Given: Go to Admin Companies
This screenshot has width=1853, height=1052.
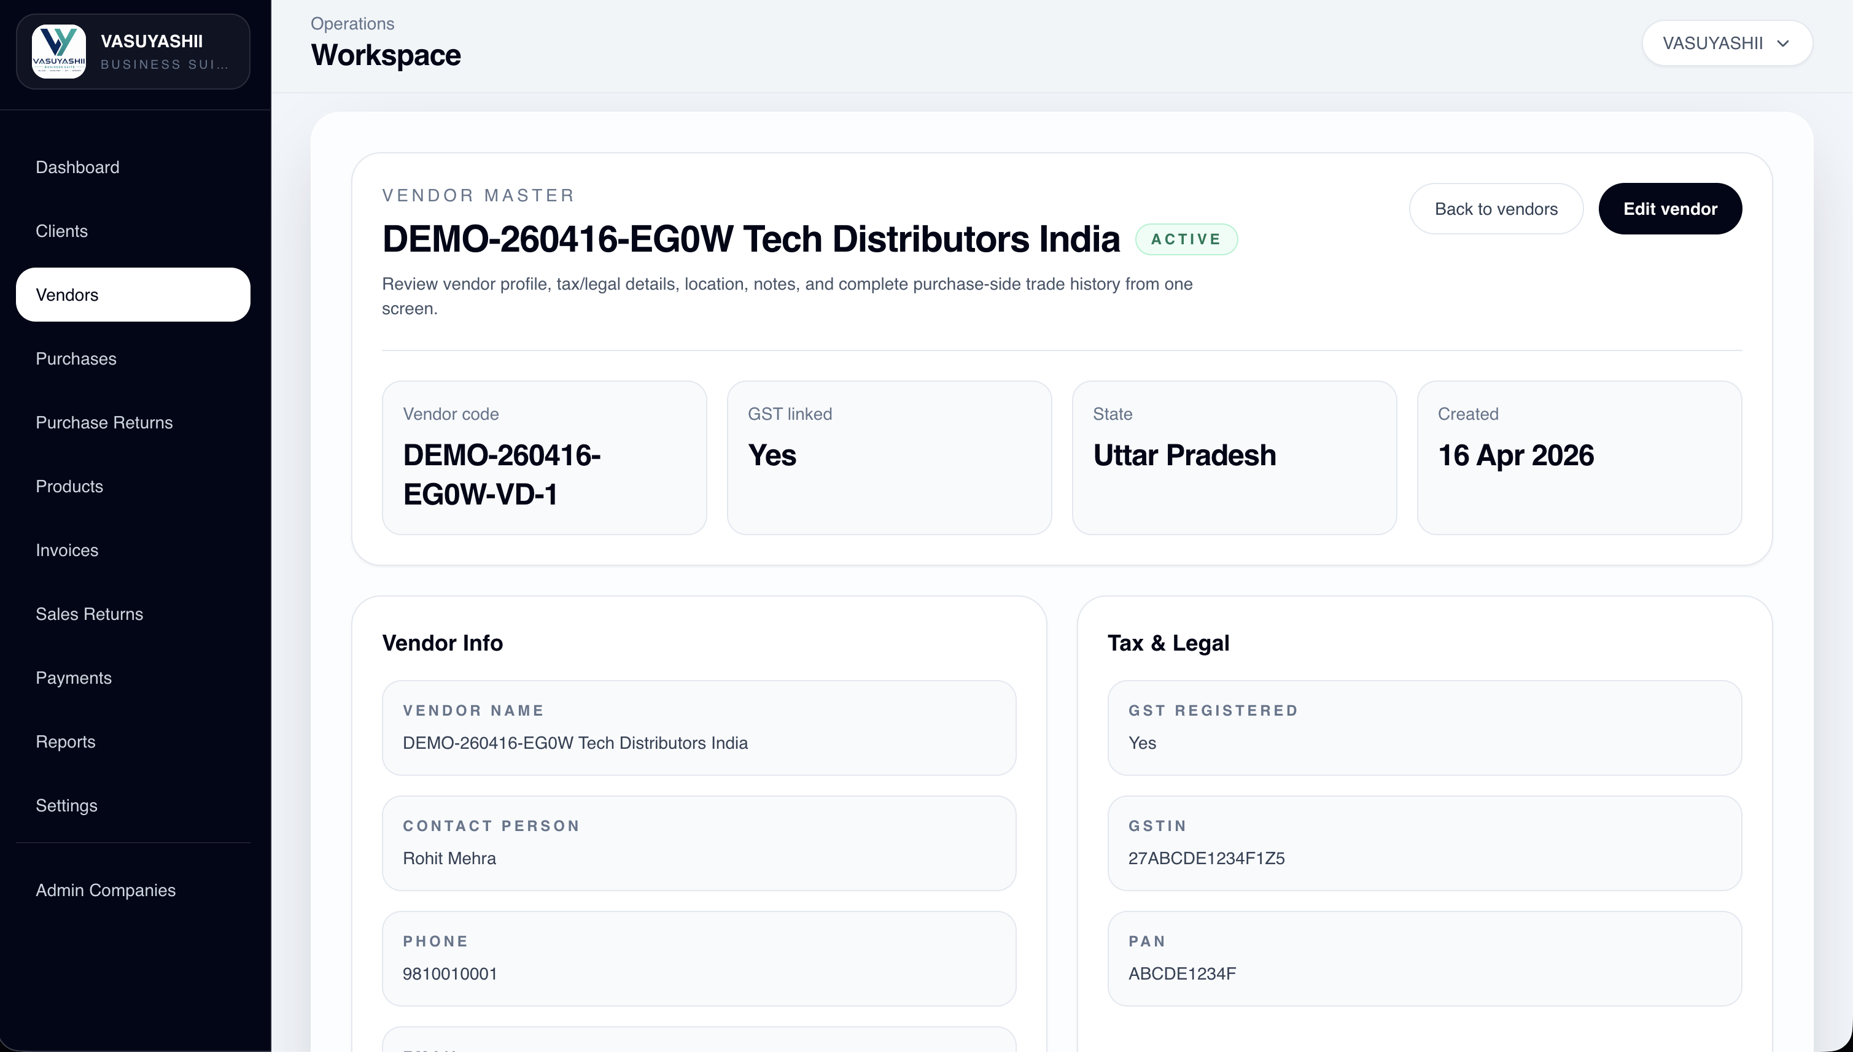Looking at the screenshot, I should point(133,890).
